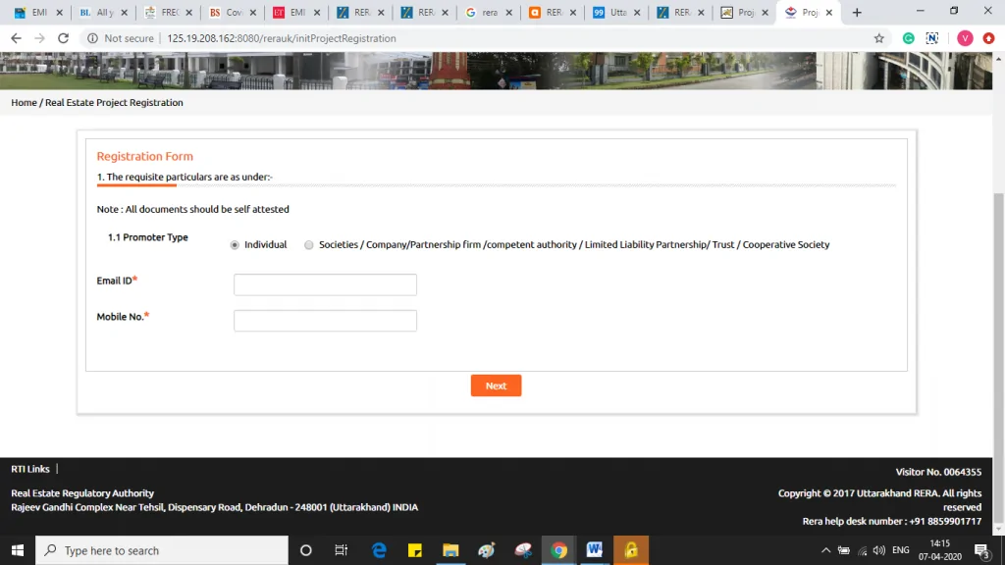Bookmark this page with the star icon
Screen dimensions: 1005x565
pyautogui.click(x=878, y=38)
